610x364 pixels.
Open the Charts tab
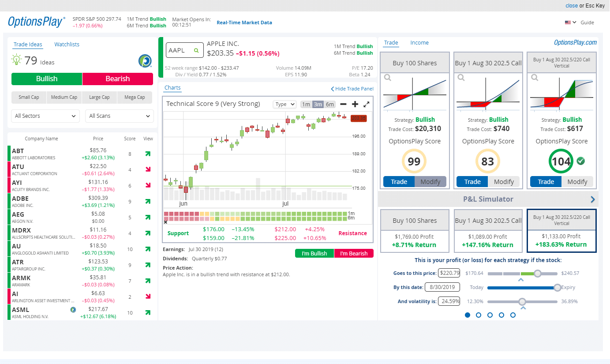[172, 88]
